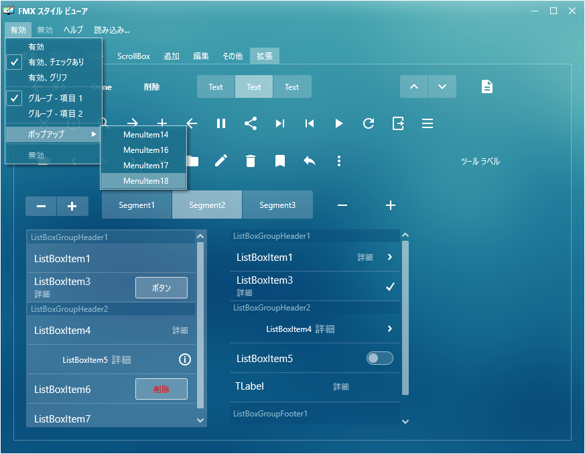Image resolution: width=585 pixels, height=454 pixels.
Task: Select the Segment3 segment button
Action: click(277, 205)
